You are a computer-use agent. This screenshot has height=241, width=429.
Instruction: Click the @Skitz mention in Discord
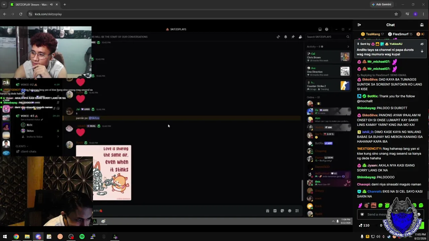click(x=94, y=118)
